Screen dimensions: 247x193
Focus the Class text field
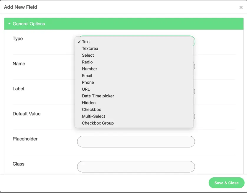136,167
